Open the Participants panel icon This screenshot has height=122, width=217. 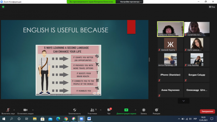coord(92,110)
